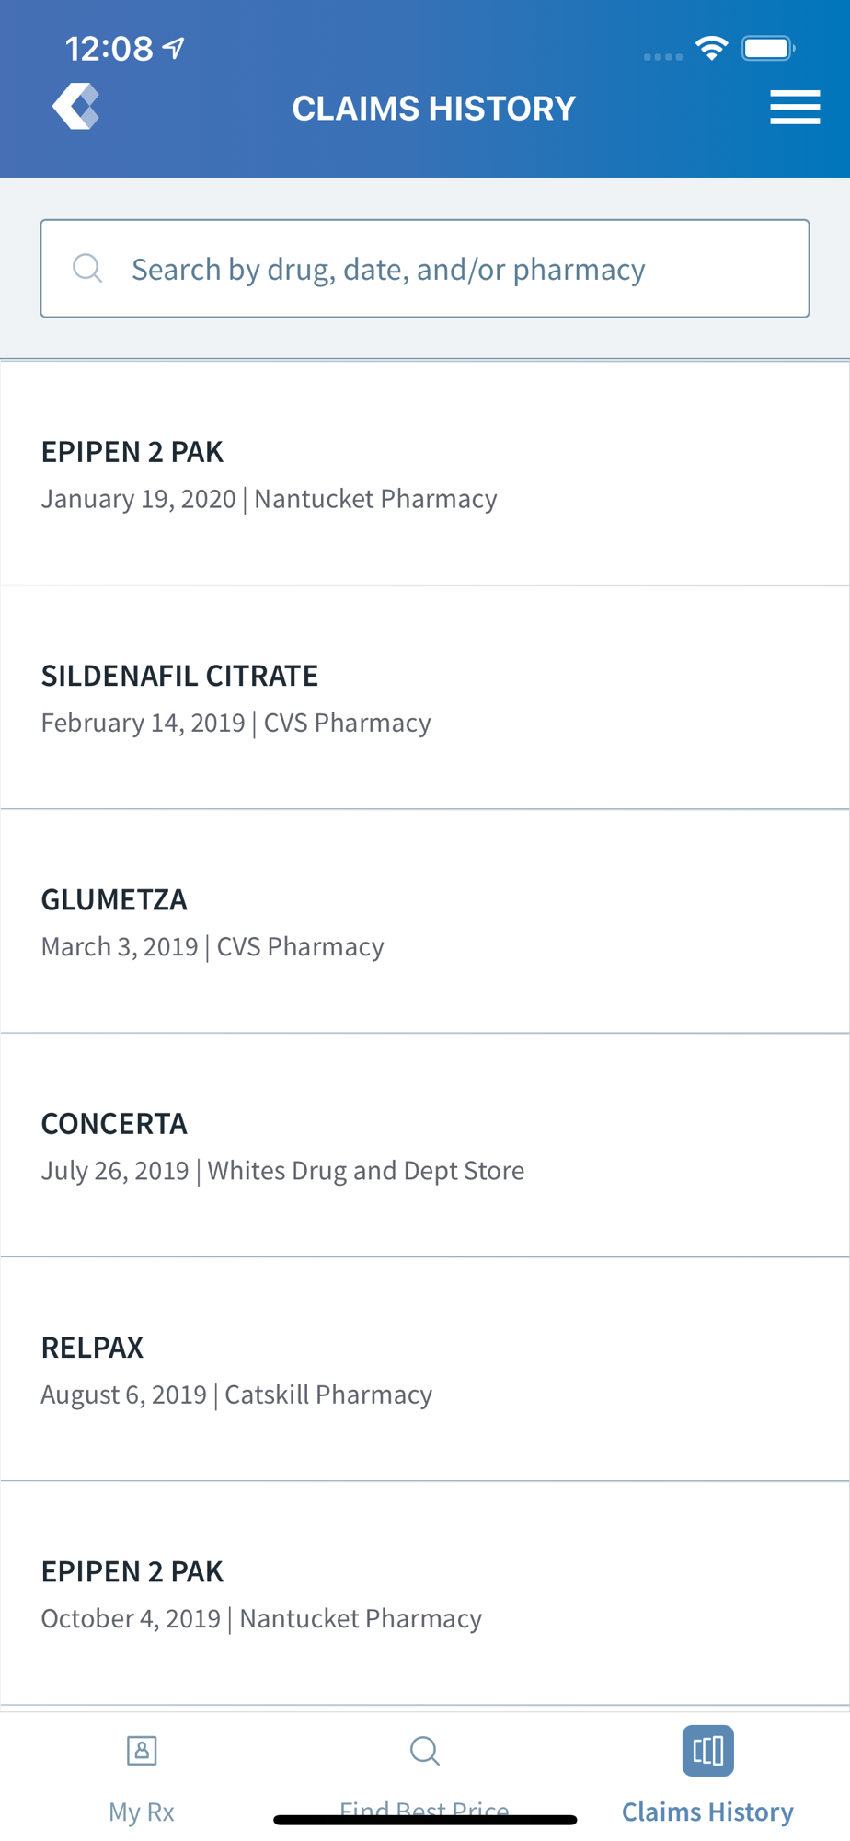Tap the My Rx profile icon
Image resolution: width=850 pixels, height=1841 pixels.
[142, 1750]
